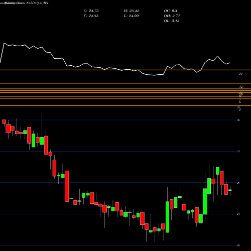Click the tall green candle rising from 18
The width and height of the screenshot is (251, 251).
coord(167,217)
